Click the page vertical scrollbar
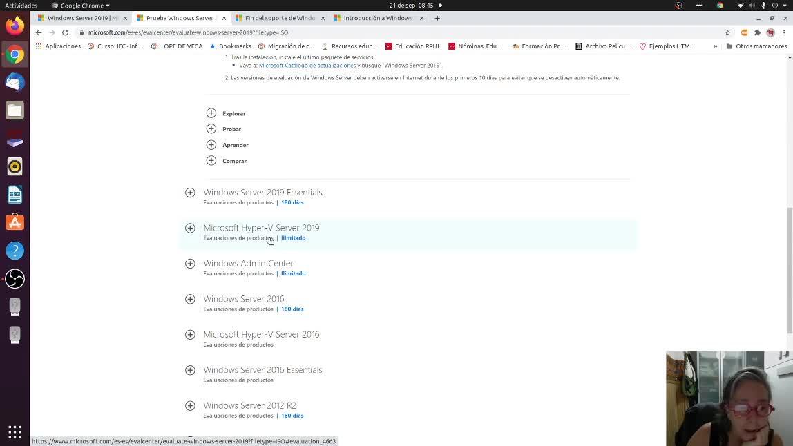The height and width of the screenshot is (446, 793). click(790, 270)
